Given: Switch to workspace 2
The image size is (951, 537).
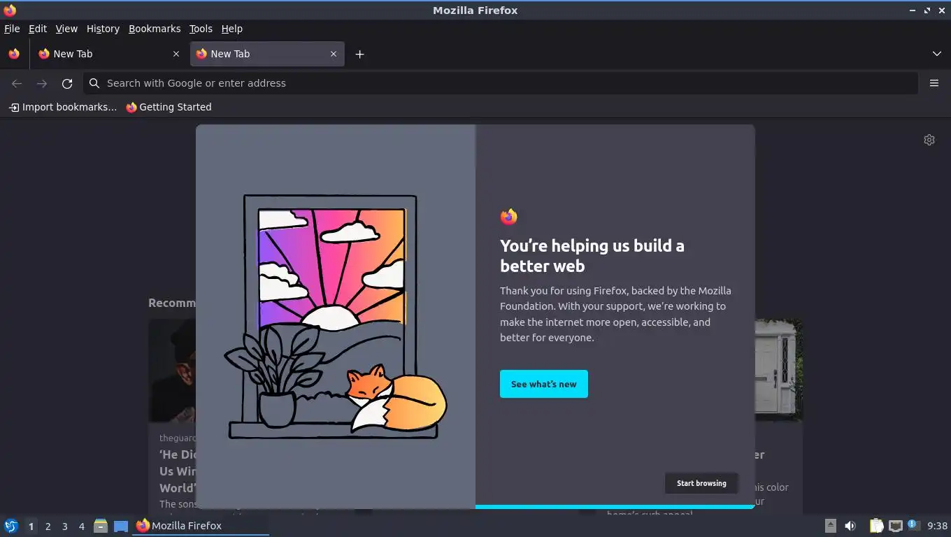Looking at the screenshot, I should [48, 527].
